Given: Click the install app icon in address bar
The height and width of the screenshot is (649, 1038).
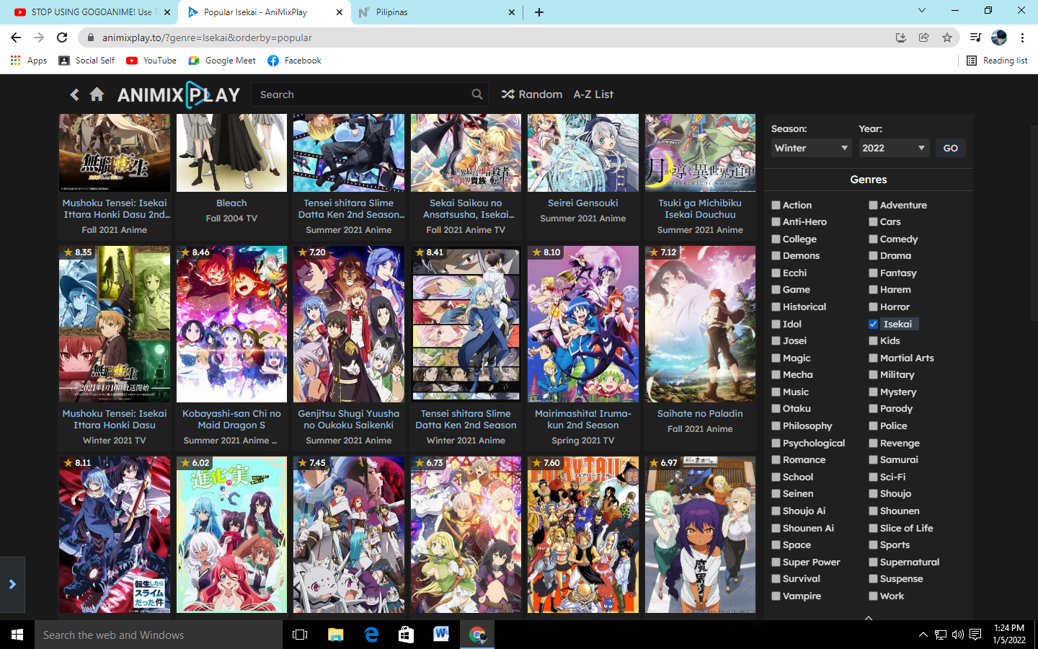Looking at the screenshot, I should point(901,37).
